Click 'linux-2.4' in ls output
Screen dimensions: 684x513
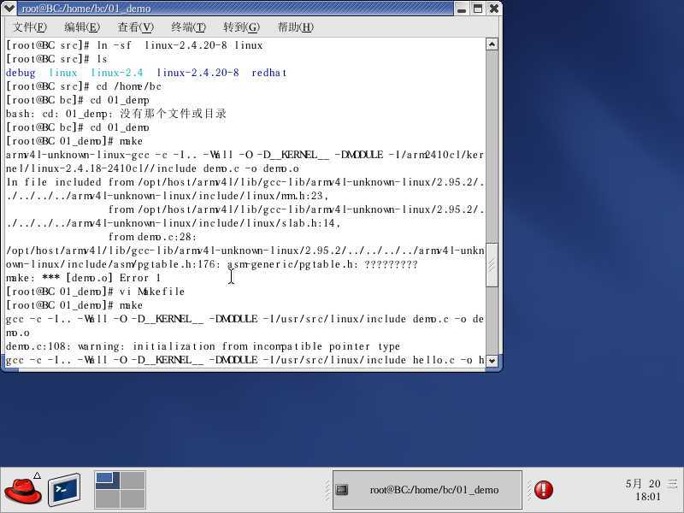pyautogui.click(x=116, y=73)
